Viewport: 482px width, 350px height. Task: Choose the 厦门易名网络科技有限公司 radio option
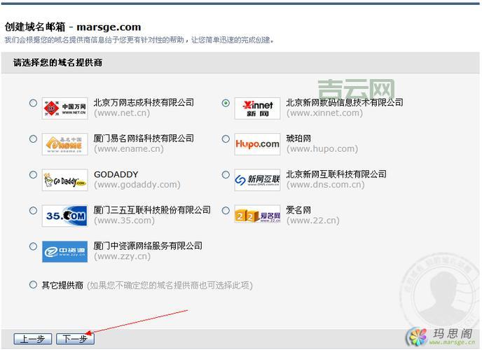[x=33, y=139]
